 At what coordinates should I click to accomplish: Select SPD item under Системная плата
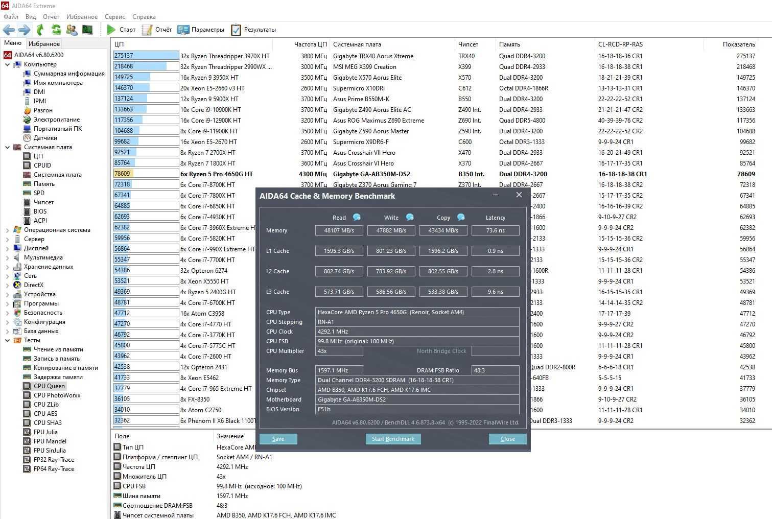(x=39, y=193)
